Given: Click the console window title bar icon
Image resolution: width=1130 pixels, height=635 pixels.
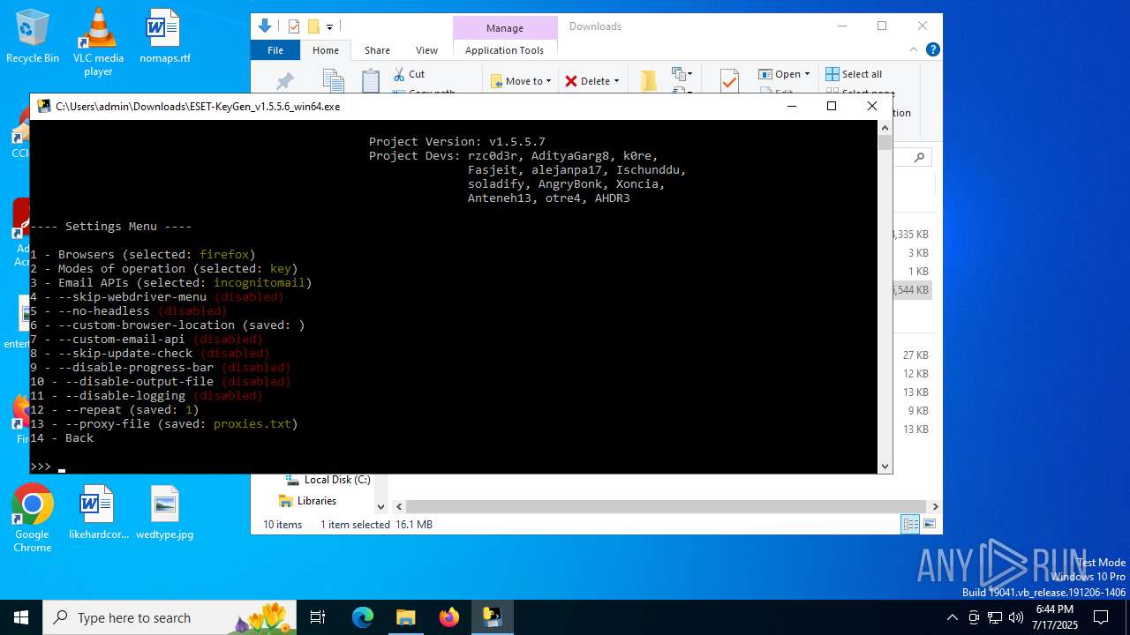Looking at the screenshot, I should pos(43,106).
